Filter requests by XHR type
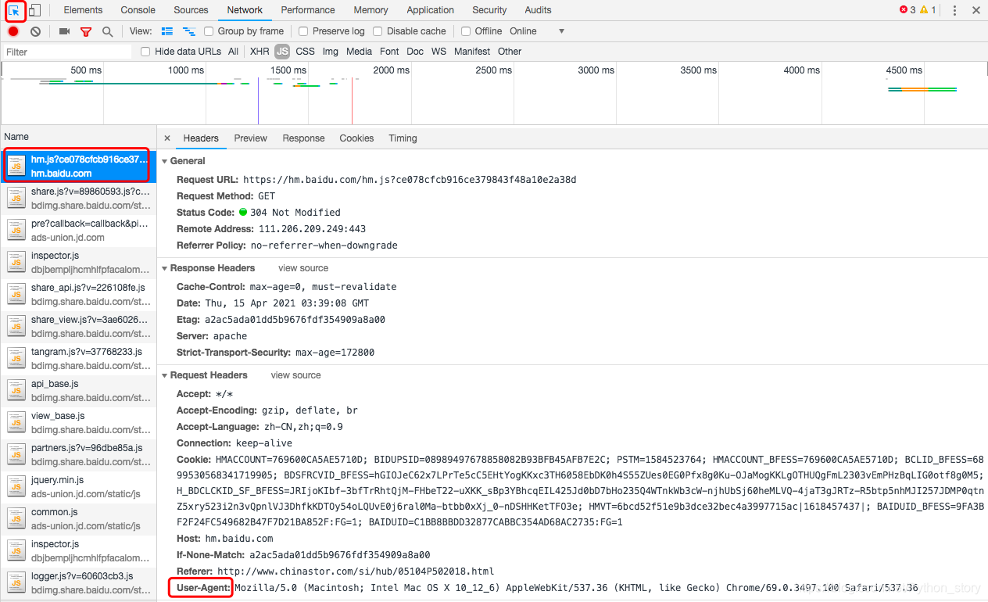 [x=260, y=52]
